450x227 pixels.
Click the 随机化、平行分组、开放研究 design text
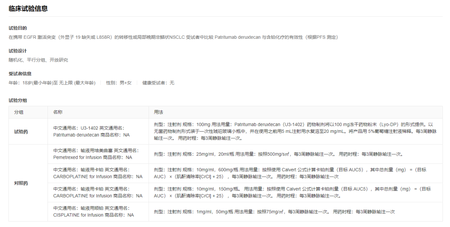pyautogui.click(x=38, y=60)
